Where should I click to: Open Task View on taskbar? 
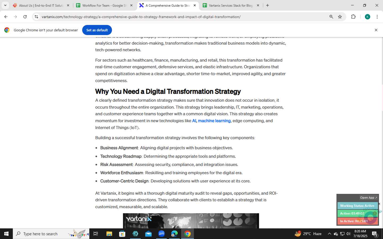pyautogui.click(x=96, y=234)
